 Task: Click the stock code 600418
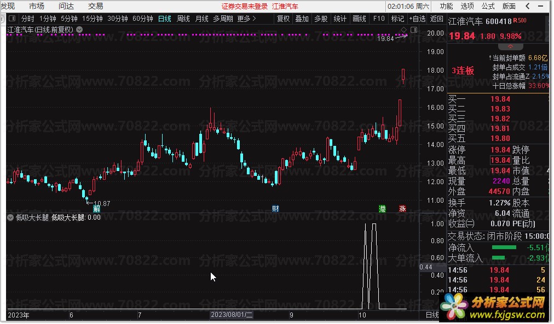499,21
